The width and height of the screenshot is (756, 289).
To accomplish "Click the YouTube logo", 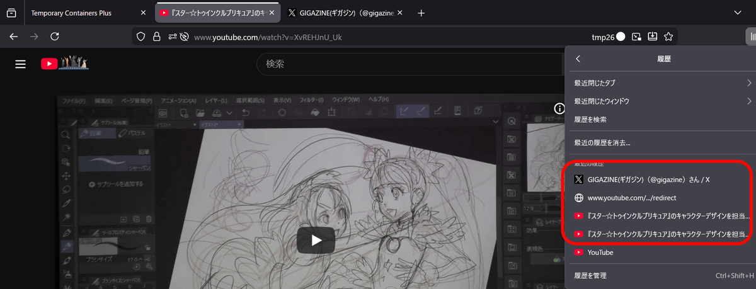I will pyautogui.click(x=64, y=63).
